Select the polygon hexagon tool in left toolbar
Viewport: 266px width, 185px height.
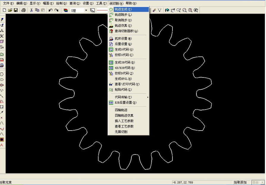(2, 74)
